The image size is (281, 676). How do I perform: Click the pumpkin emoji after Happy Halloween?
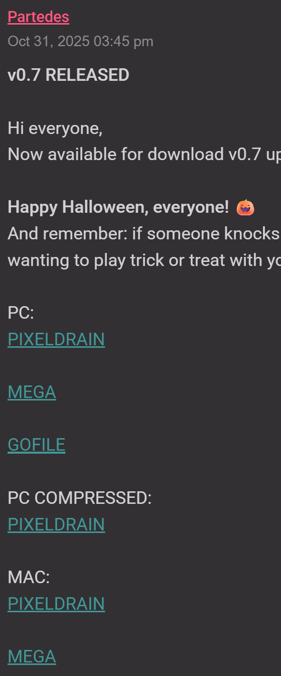click(x=245, y=207)
